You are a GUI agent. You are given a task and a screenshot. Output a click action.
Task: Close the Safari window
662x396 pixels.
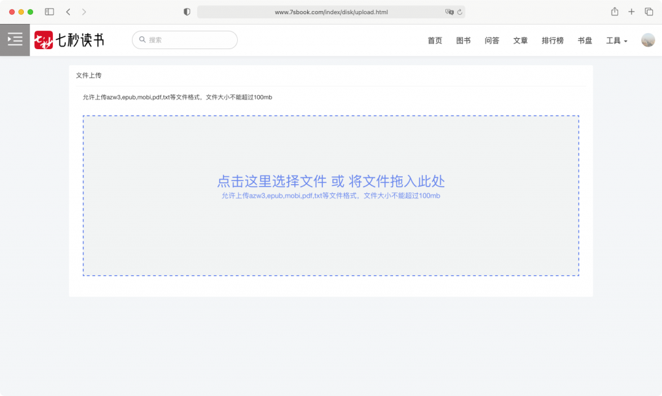(12, 12)
